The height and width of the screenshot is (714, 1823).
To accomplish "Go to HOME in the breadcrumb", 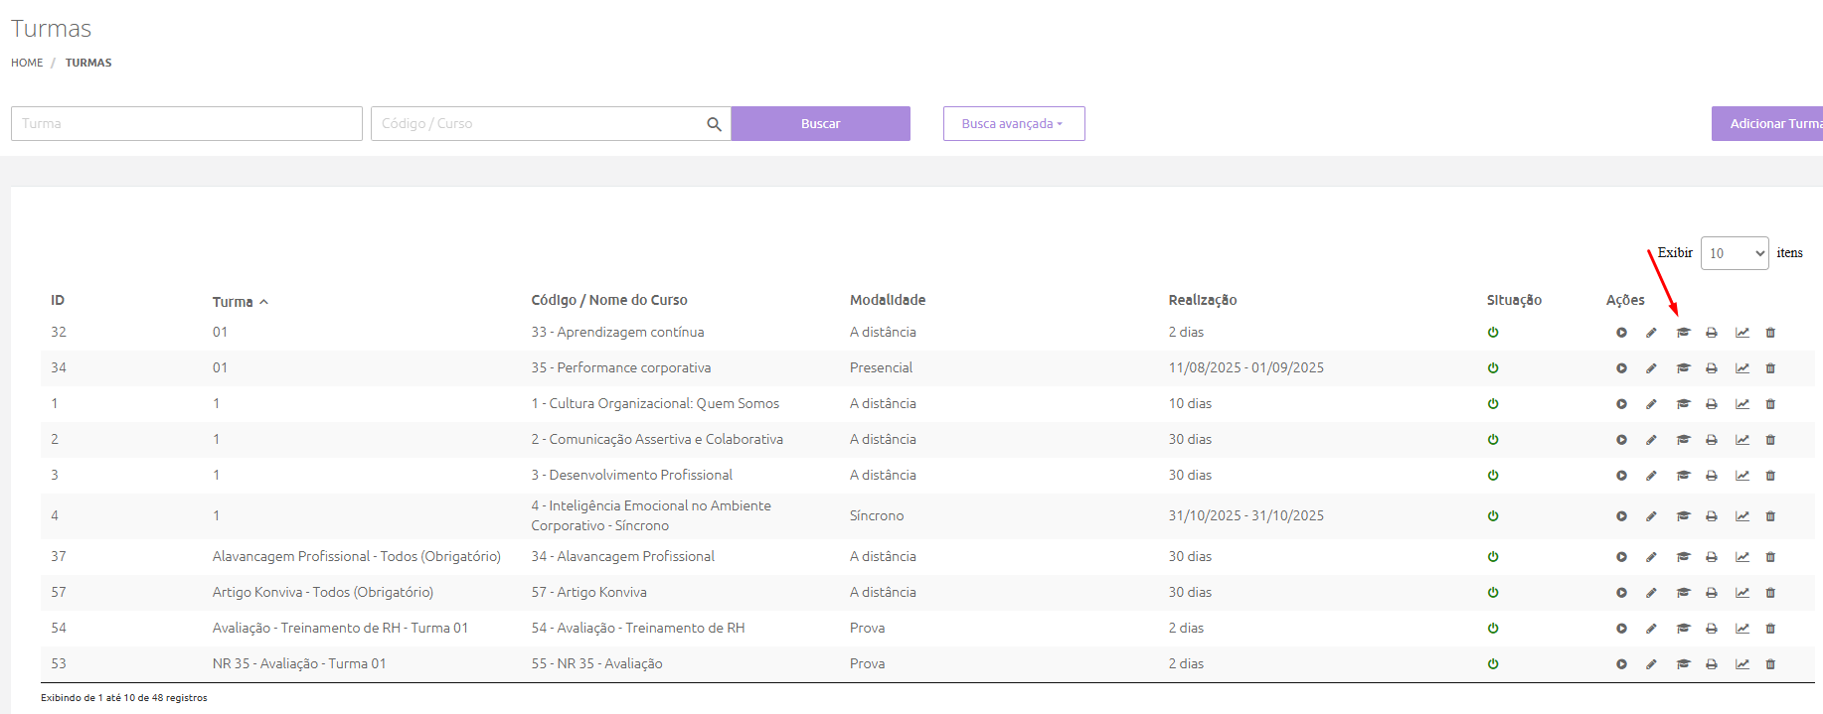I will point(27,63).
